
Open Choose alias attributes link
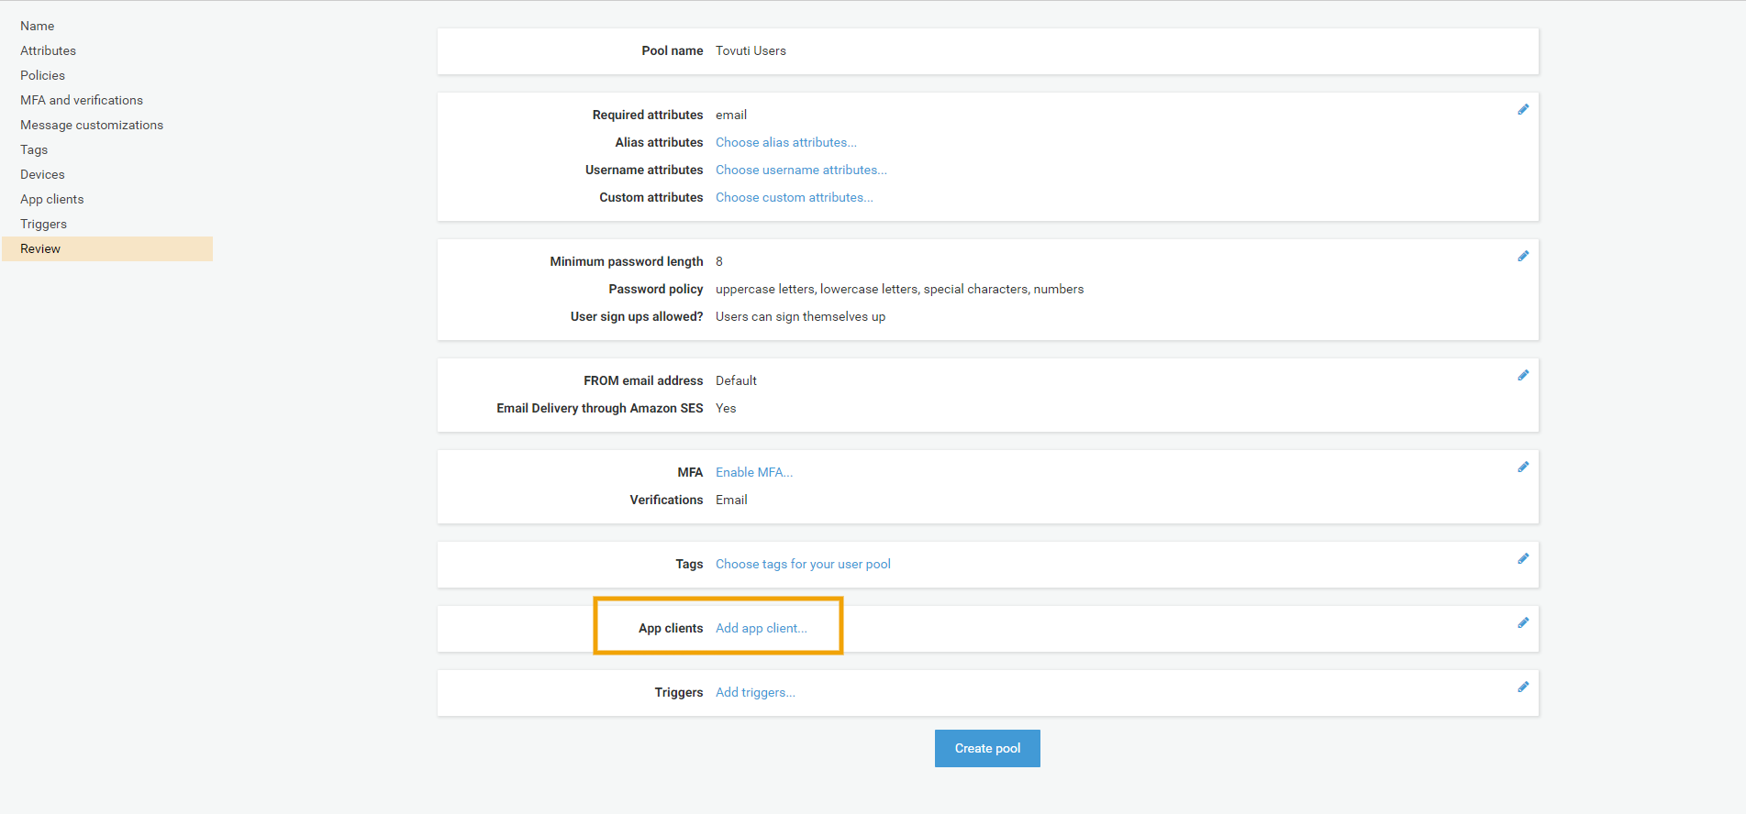[x=785, y=143]
